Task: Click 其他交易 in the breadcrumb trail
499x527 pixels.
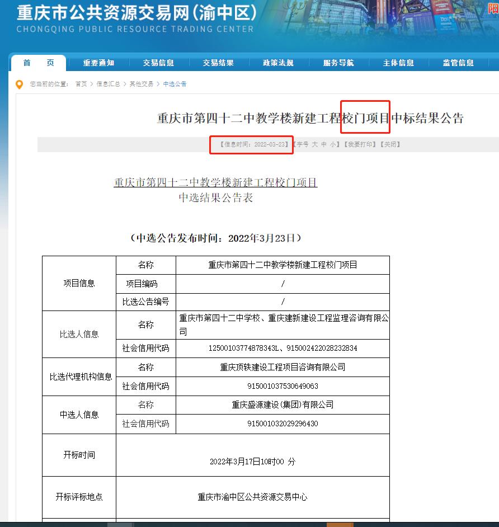Action: tap(142, 84)
